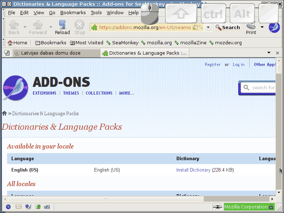
Task: Open the Bookmarks menu in the menu bar
Action: [73, 12]
